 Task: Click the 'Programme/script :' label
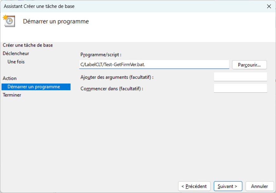click(101, 54)
